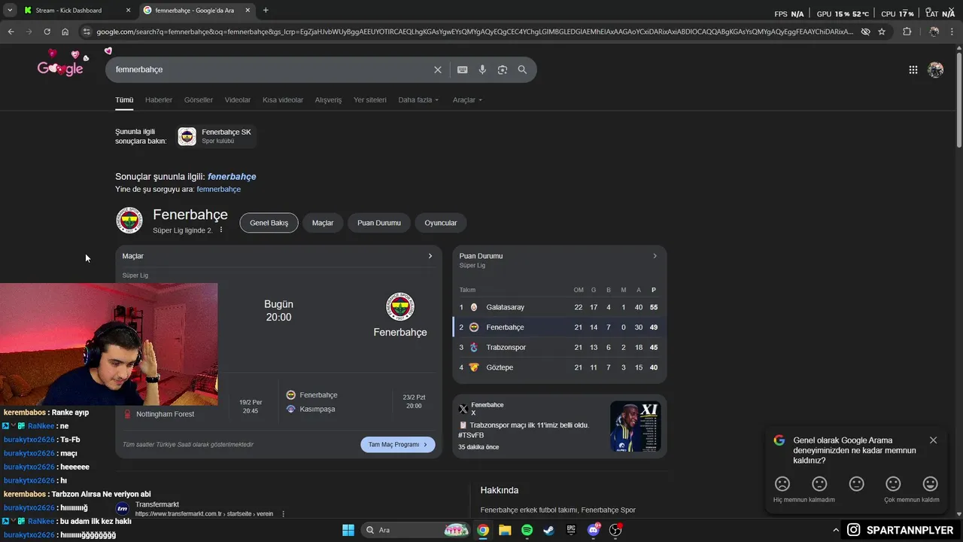This screenshot has height=542, width=963.
Task: Open Spotify from the taskbar
Action: tap(527, 530)
